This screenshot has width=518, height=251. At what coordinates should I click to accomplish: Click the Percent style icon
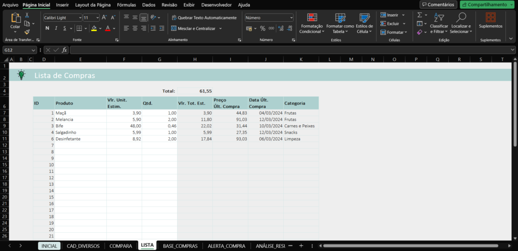[x=263, y=28]
